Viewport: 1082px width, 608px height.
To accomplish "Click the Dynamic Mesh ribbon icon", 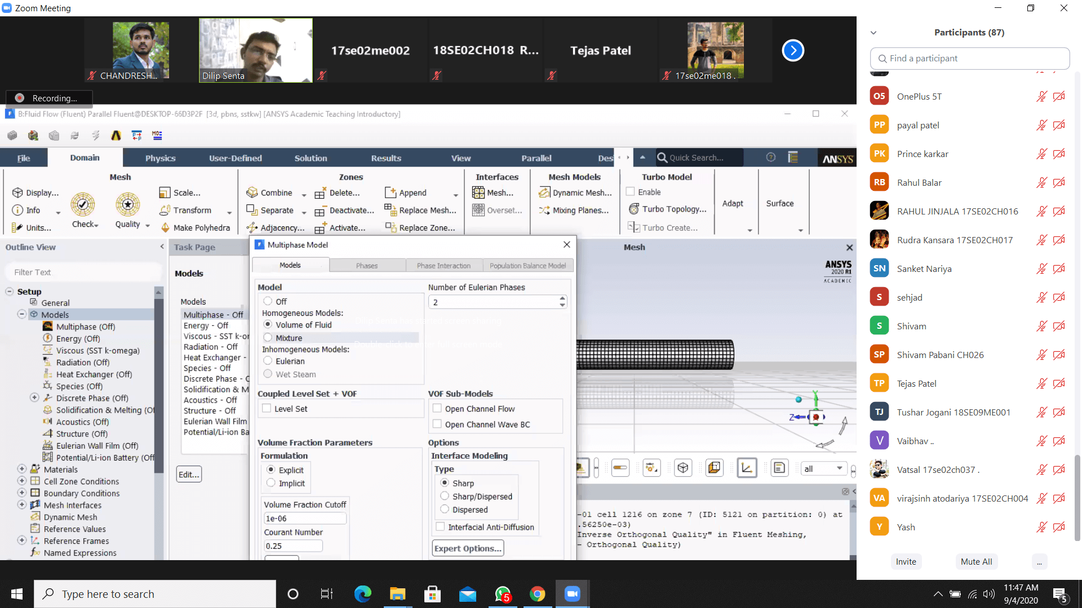I will coord(544,193).
